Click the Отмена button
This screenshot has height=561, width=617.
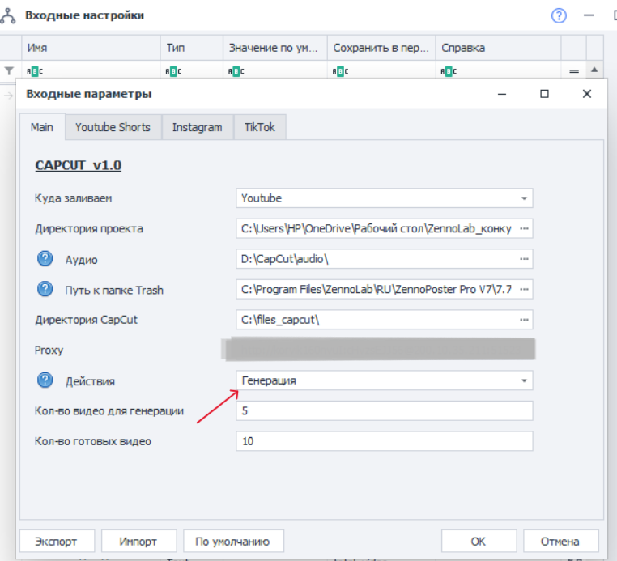coord(560,541)
